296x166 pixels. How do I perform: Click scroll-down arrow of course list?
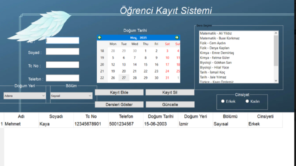(276, 81)
